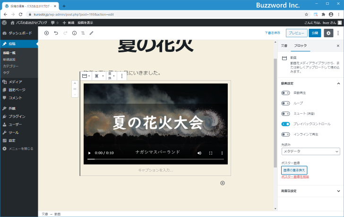Image resolution: width=344 pixels, height=217 pixels.
Task: Enable the autoplay (自動再生) toggle
Action: coord(285,93)
